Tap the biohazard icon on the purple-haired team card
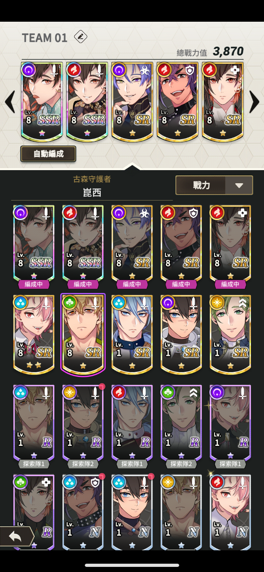This screenshot has height=572, width=264. [x=144, y=70]
